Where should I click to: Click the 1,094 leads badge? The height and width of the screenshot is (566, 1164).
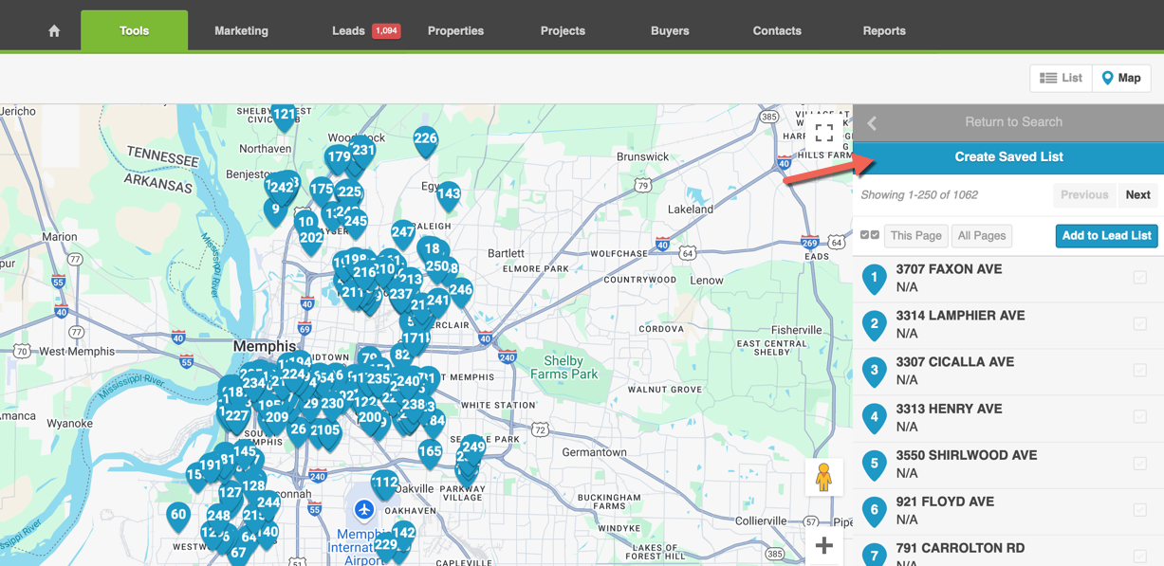(x=386, y=30)
